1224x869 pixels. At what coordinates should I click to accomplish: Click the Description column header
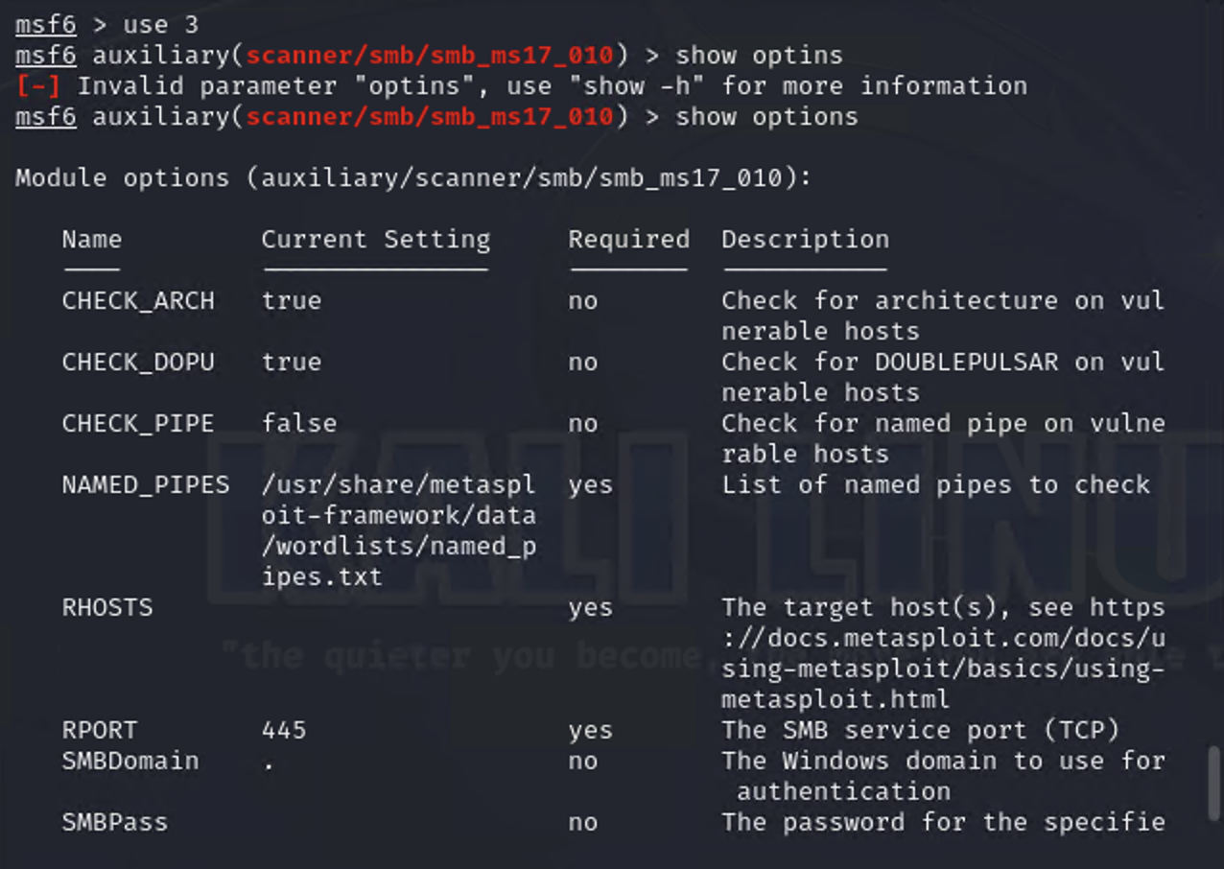point(806,239)
